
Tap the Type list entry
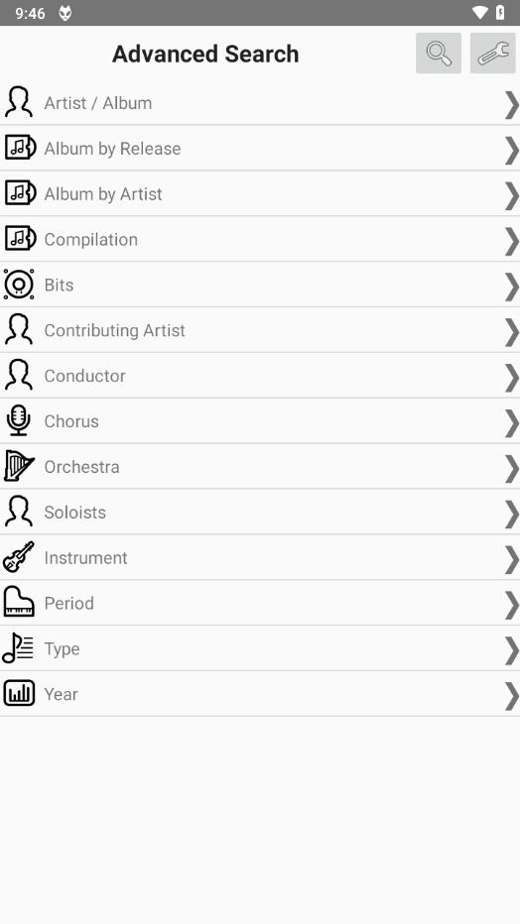click(x=260, y=648)
